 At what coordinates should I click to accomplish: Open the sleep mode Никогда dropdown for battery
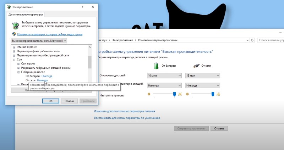164,85
